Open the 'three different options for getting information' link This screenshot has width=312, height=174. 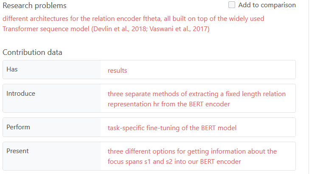click(x=192, y=151)
